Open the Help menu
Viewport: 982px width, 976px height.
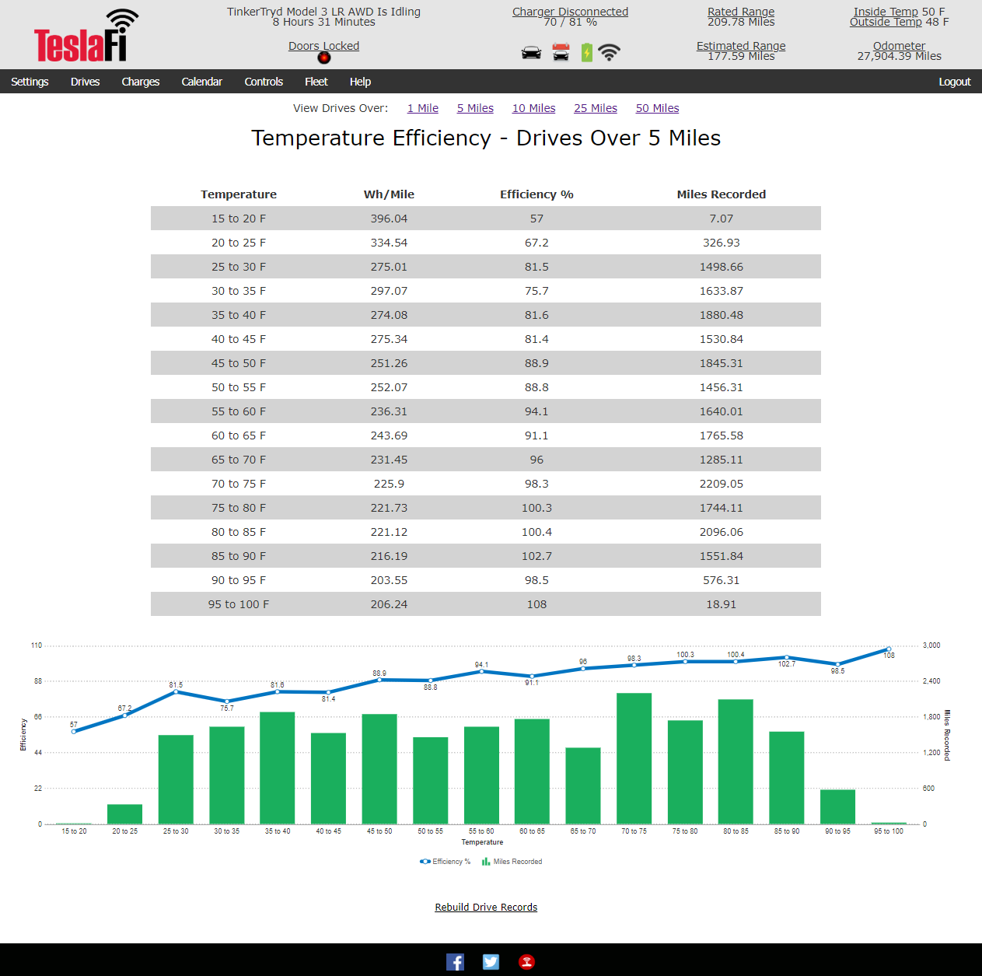(360, 82)
